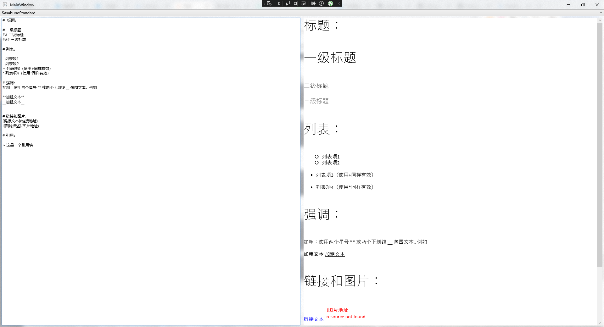Click the scrollbar down arrow

600,323
